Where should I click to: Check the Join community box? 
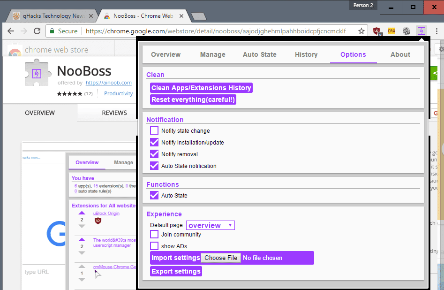tap(154, 234)
